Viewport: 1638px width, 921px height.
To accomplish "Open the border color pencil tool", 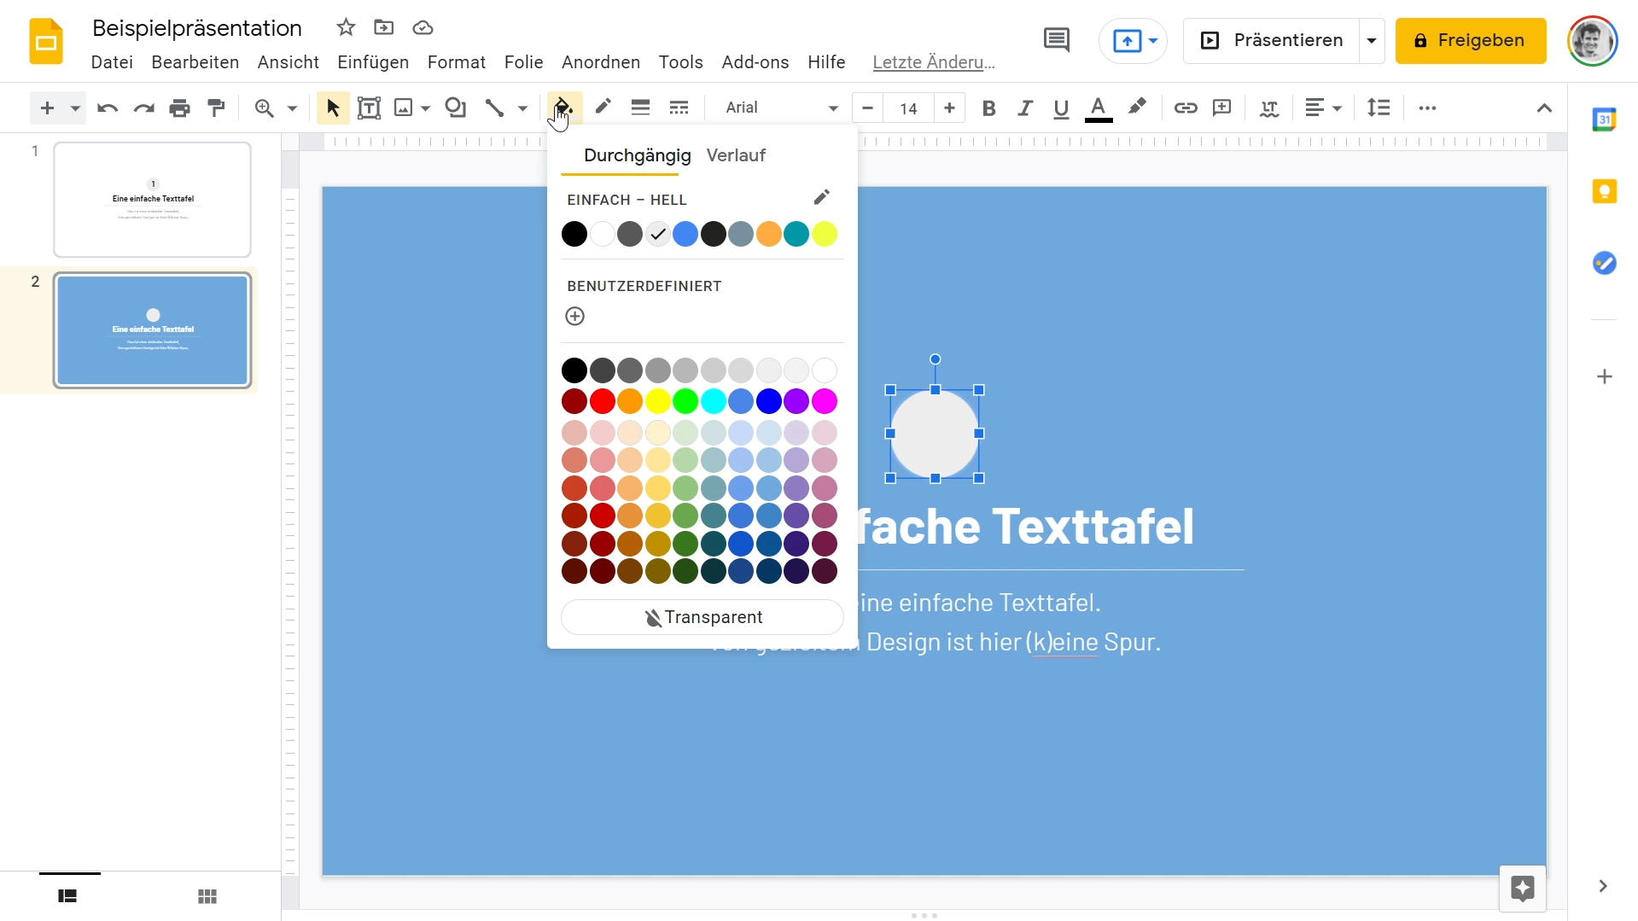I will [603, 107].
